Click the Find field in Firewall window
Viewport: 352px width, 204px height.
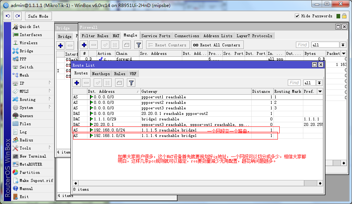[302, 45]
